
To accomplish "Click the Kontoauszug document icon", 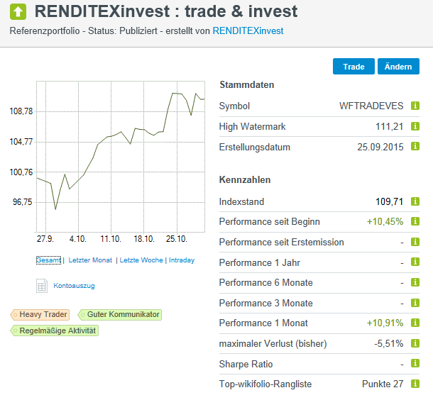I will [x=41, y=286].
